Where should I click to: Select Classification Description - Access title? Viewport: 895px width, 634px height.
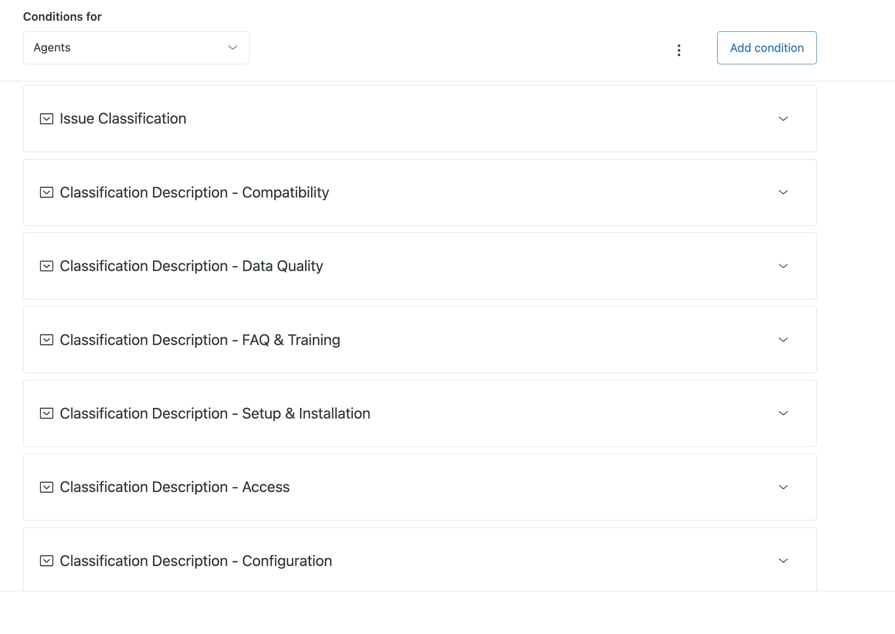(x=175, y=487)
